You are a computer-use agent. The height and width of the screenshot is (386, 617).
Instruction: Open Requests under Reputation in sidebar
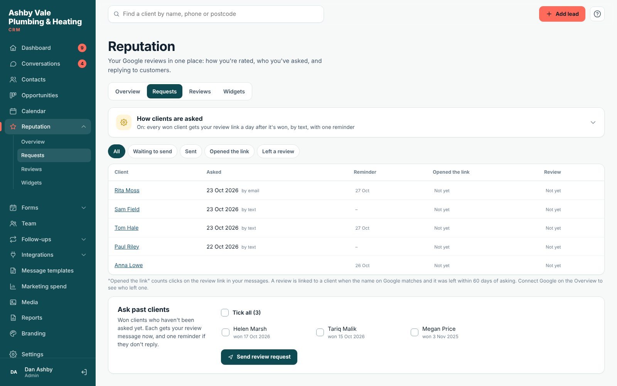[x=54, y=155]
